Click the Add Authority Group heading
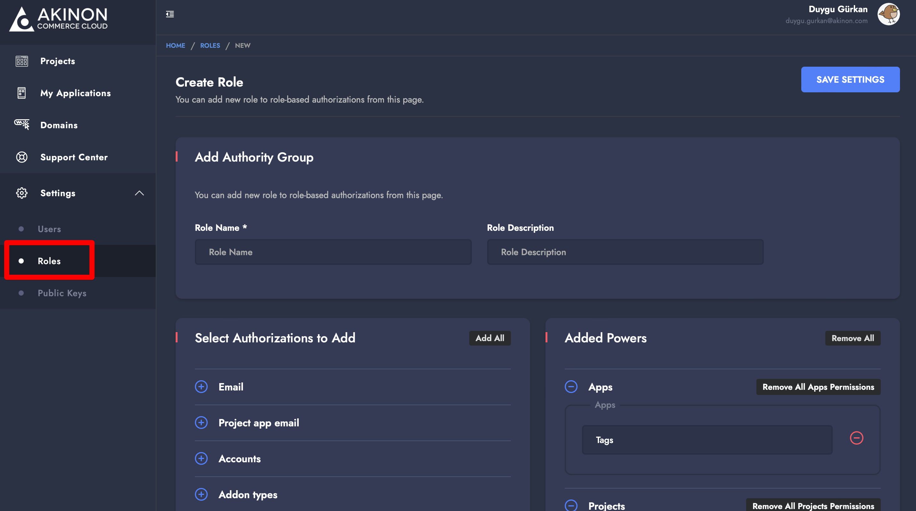Image resolution: width=916 pixels, height=511 pixels. (254, 157)
